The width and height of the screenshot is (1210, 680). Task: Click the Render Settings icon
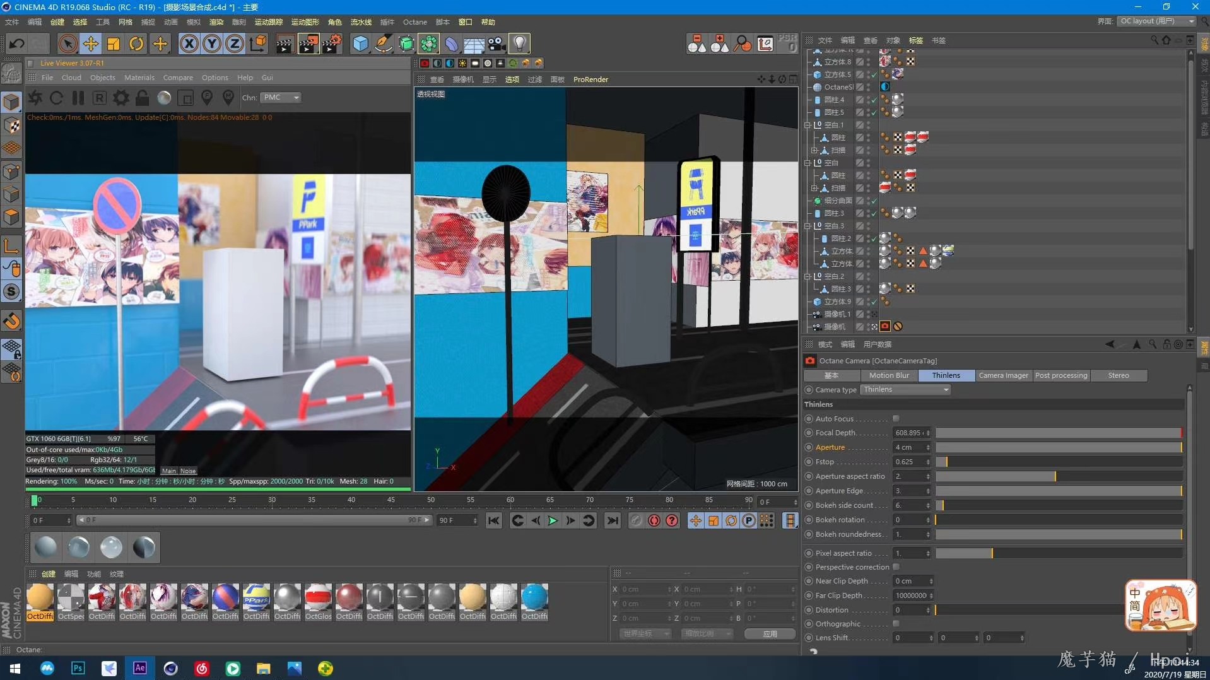click(332, 44)
